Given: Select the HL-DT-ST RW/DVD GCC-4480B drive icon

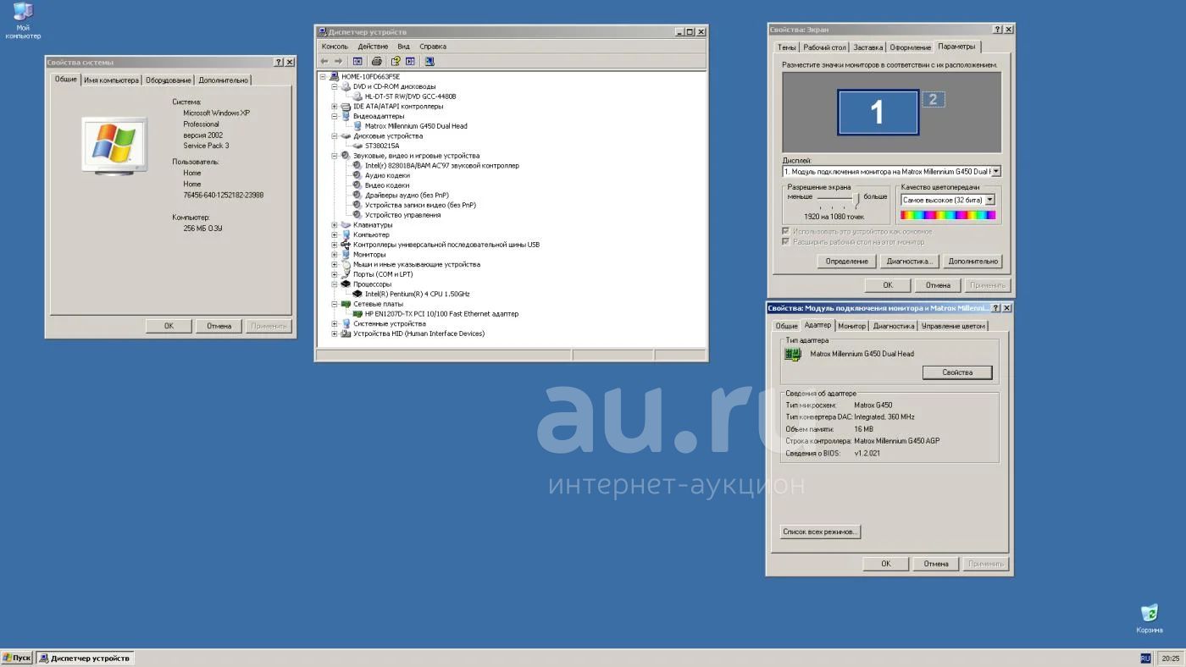Looking at the screenshot, I should point(357,96).
